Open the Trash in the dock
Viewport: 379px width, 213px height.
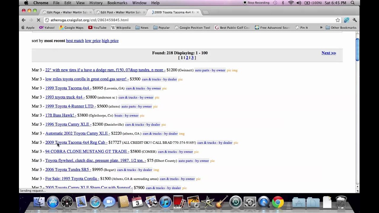click(x=341, y=202)
